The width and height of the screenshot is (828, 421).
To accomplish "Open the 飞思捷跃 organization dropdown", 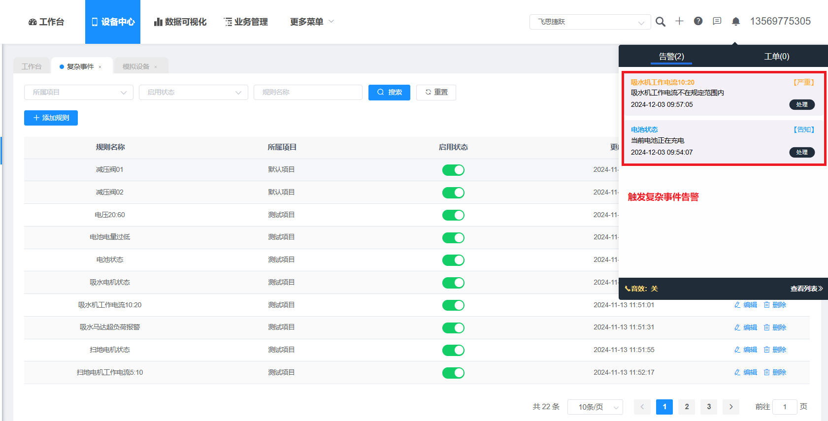I will (590, 22).
